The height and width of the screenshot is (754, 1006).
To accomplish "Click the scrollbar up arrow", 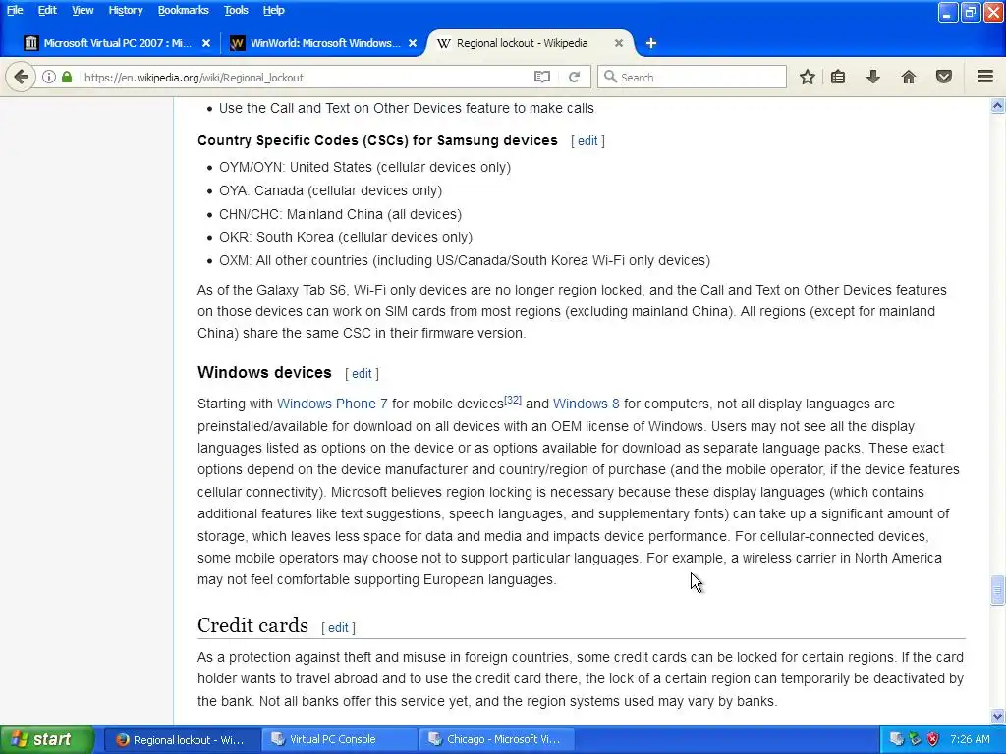I will 997,106.
